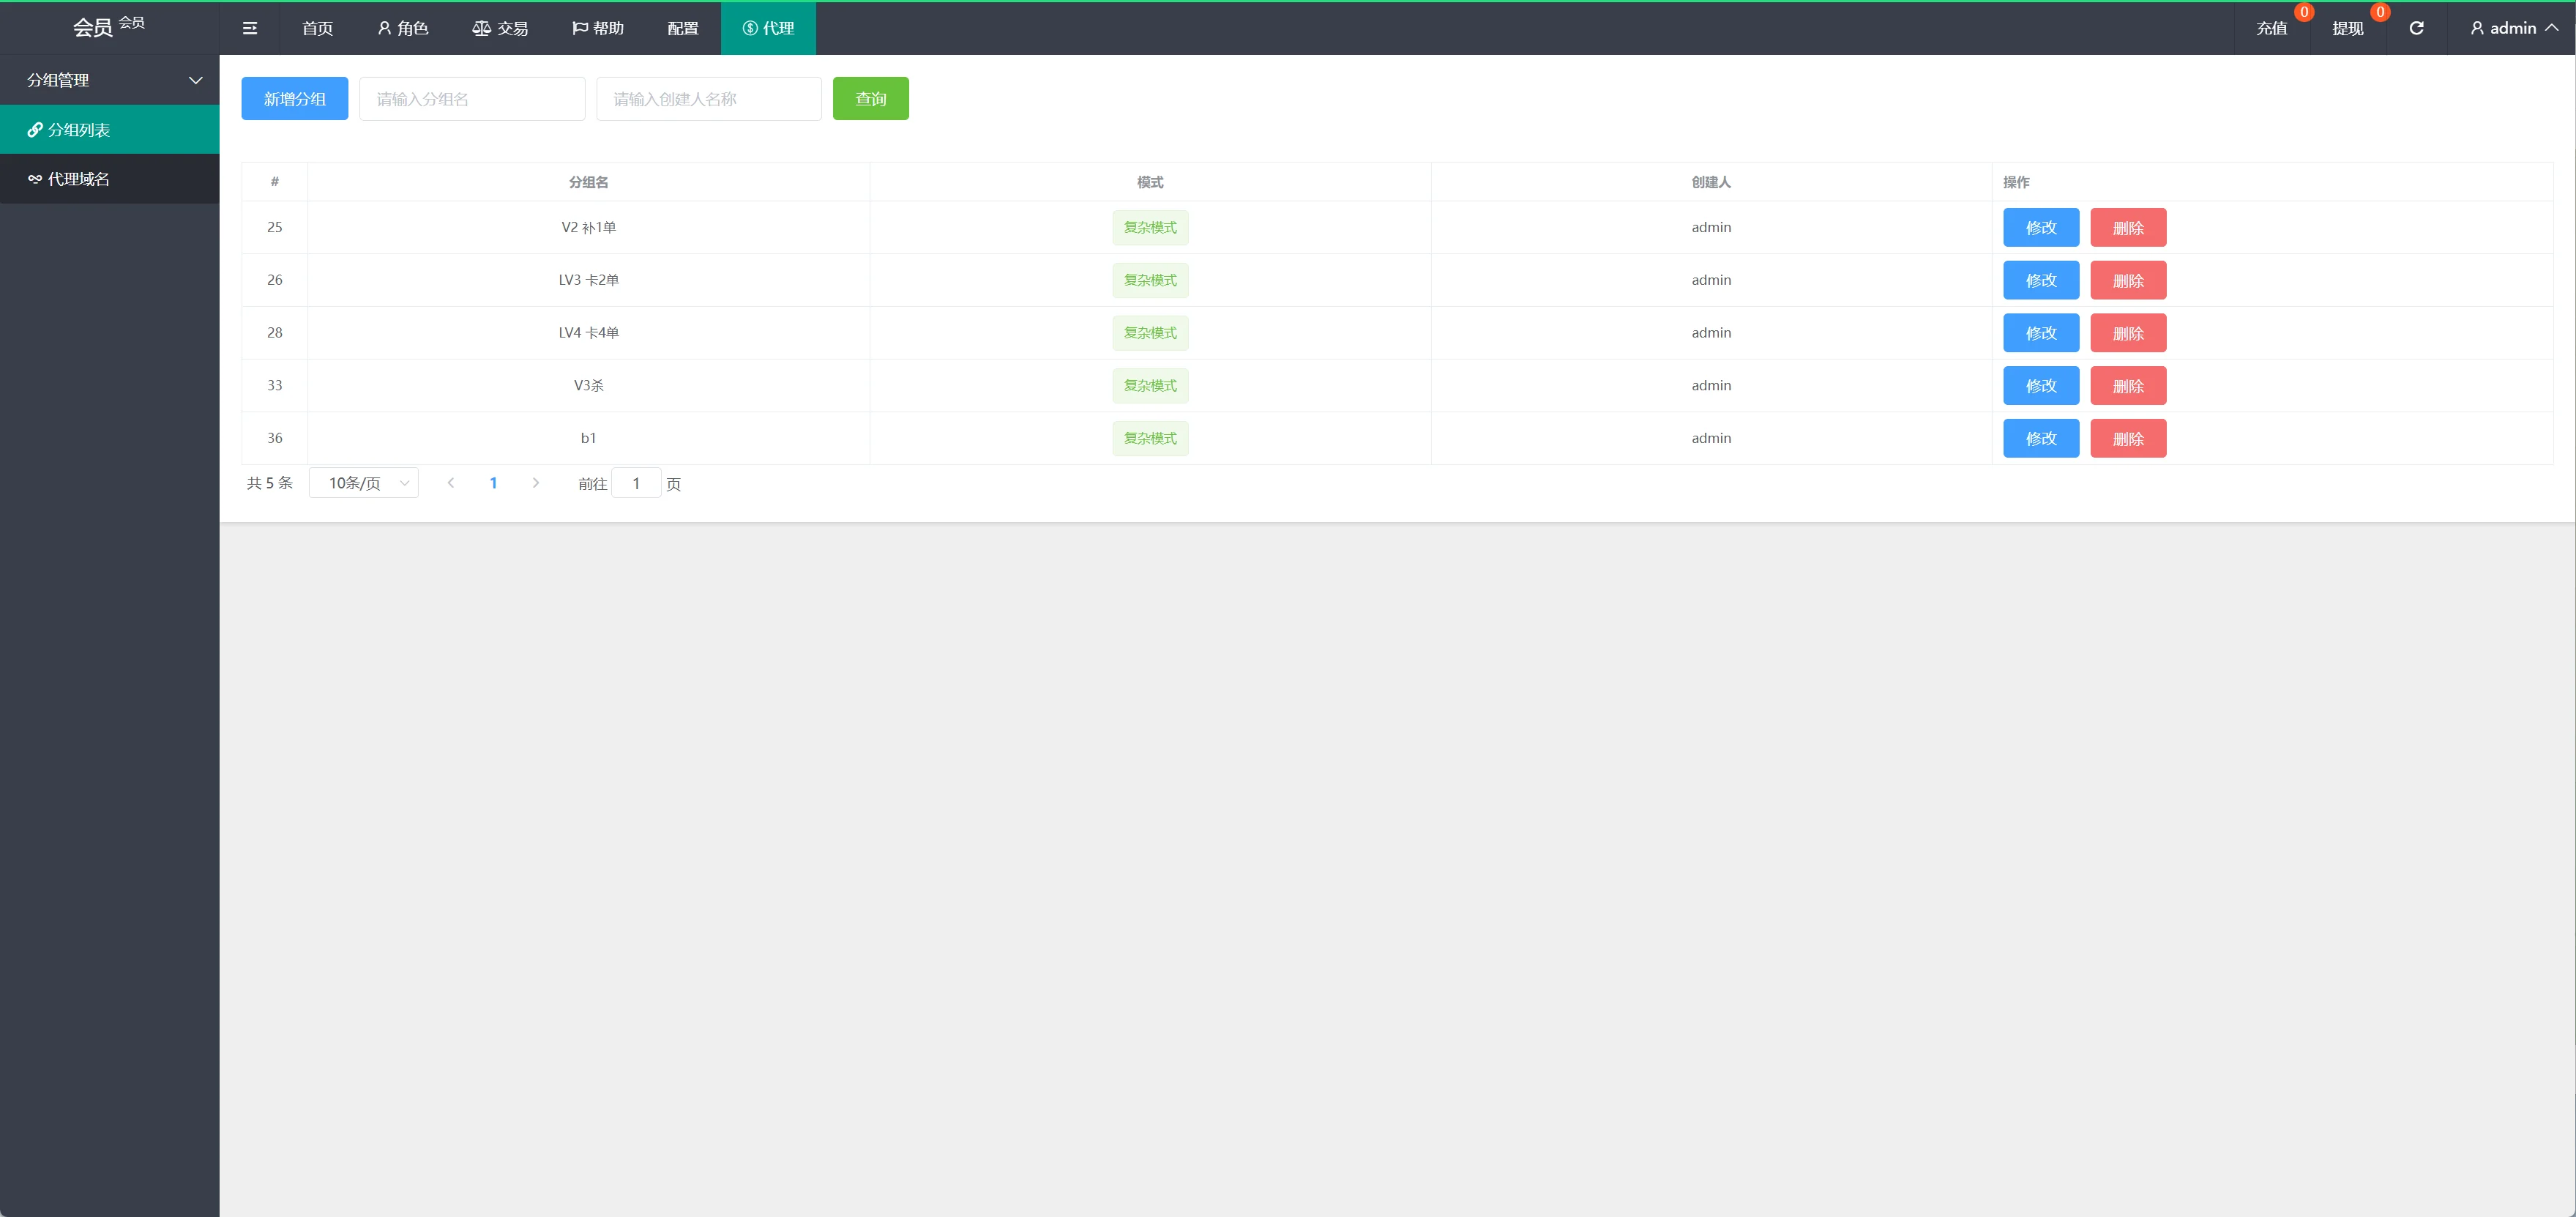Click the 新增分组 button

point(294,99)
